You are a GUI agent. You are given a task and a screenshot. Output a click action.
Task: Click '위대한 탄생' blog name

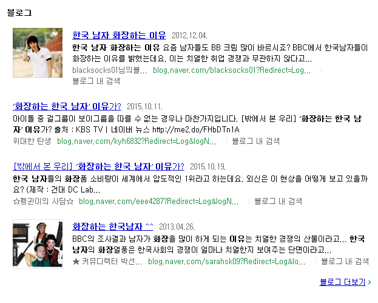32,141
